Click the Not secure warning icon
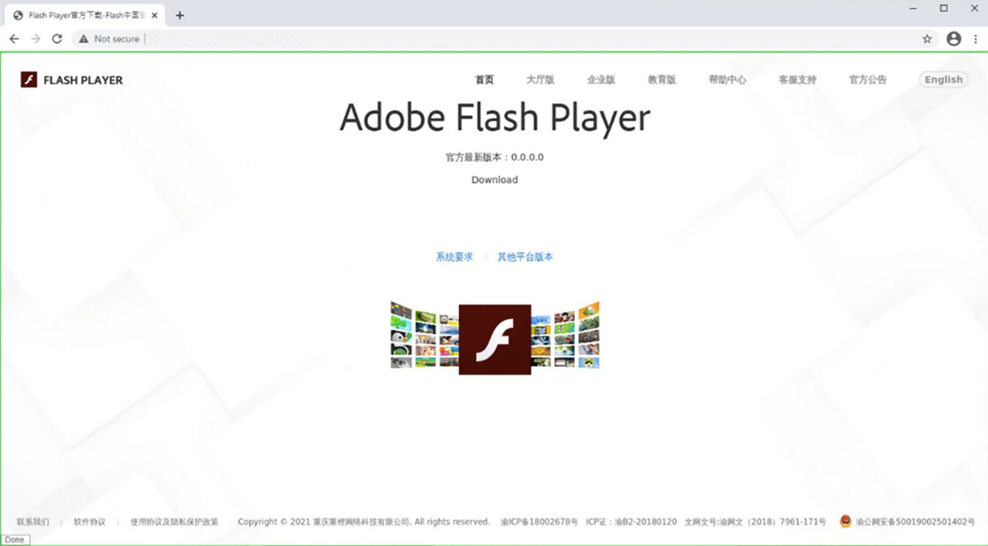The height and width of the screenshot is (546, 988). tap(84, 39)
